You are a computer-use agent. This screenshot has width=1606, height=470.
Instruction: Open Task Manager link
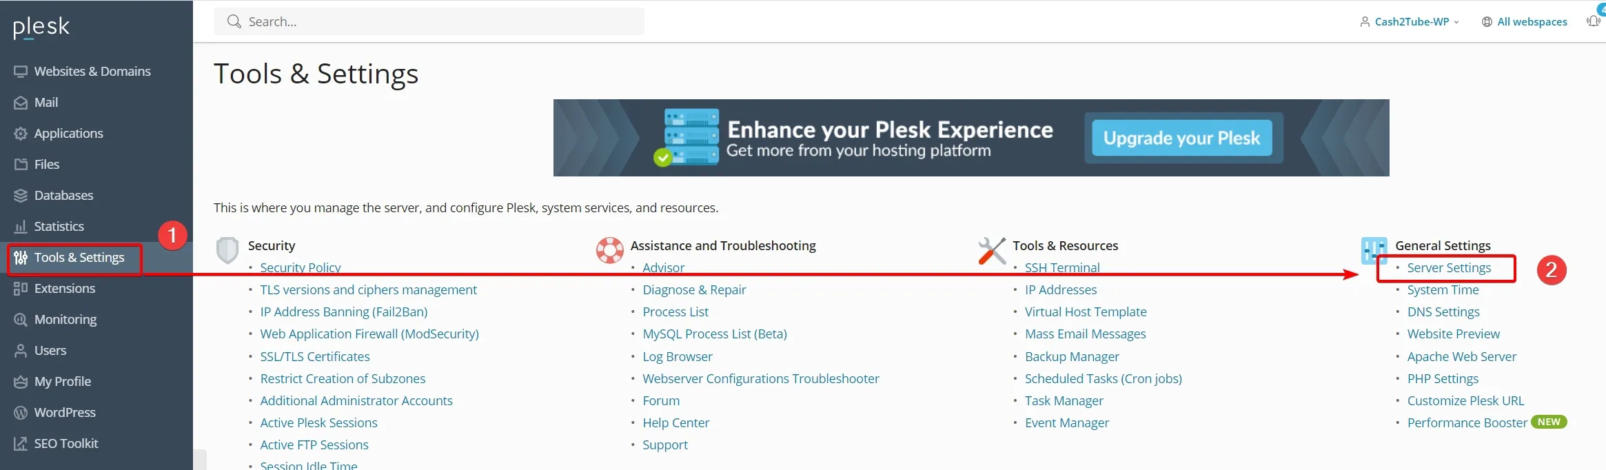click(x=1064, y=401)
